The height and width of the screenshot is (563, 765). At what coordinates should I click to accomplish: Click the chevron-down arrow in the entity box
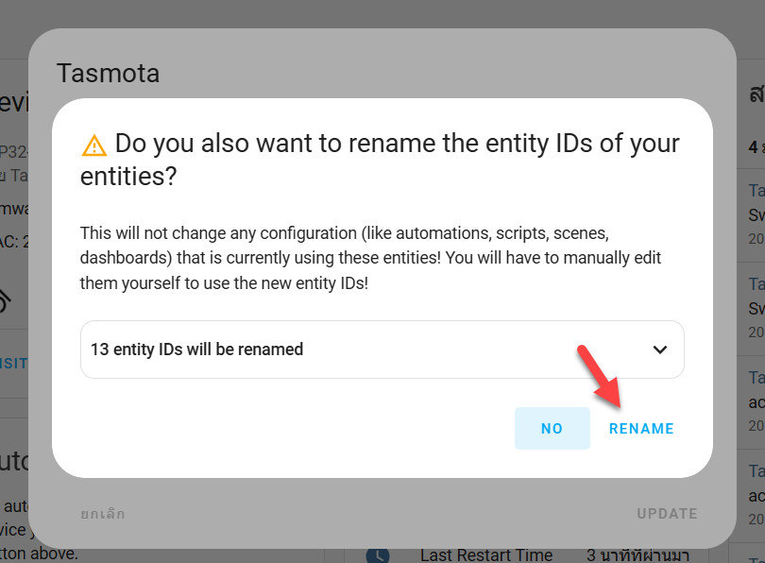coord(659,350)
